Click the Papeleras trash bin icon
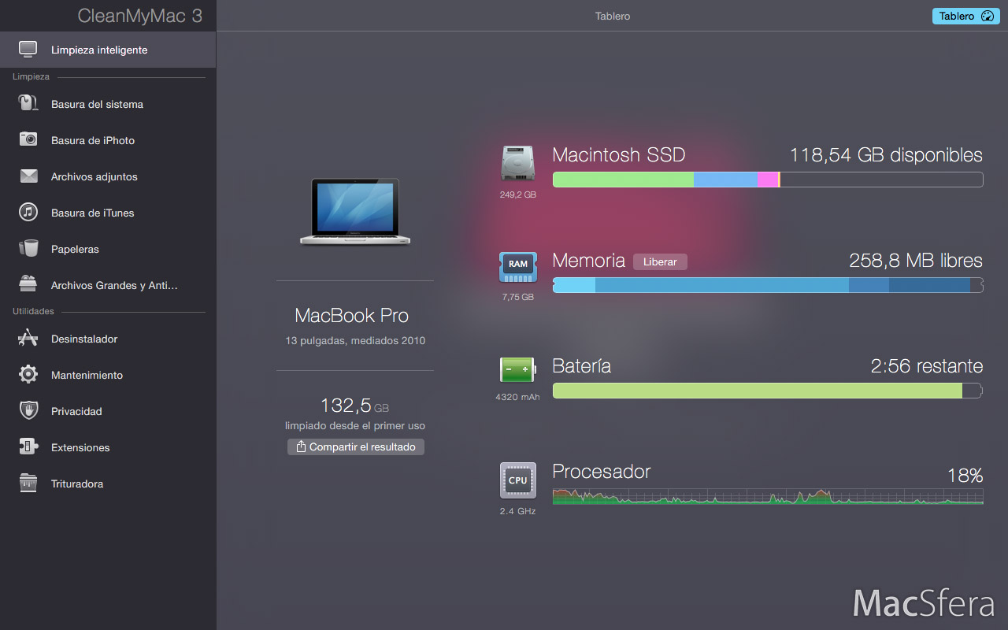 (28, 249)
